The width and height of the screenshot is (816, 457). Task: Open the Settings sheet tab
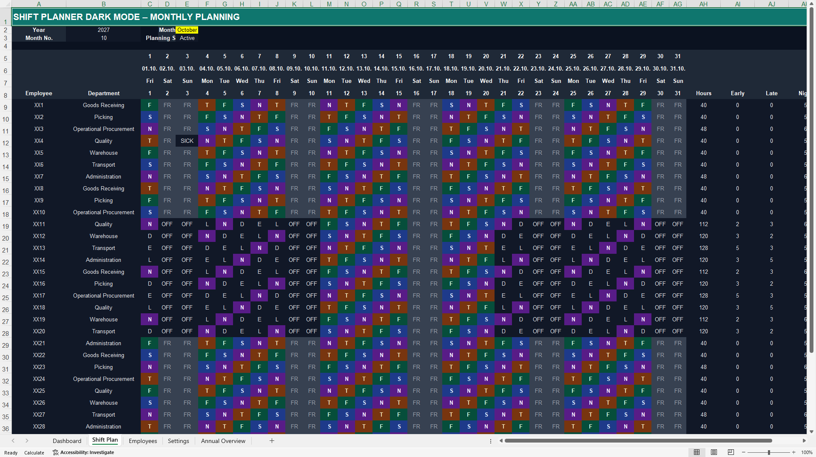pos(178,441)
